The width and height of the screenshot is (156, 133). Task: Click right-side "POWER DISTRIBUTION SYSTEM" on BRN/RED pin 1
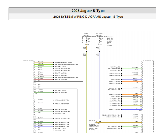[x=111, y=115]
